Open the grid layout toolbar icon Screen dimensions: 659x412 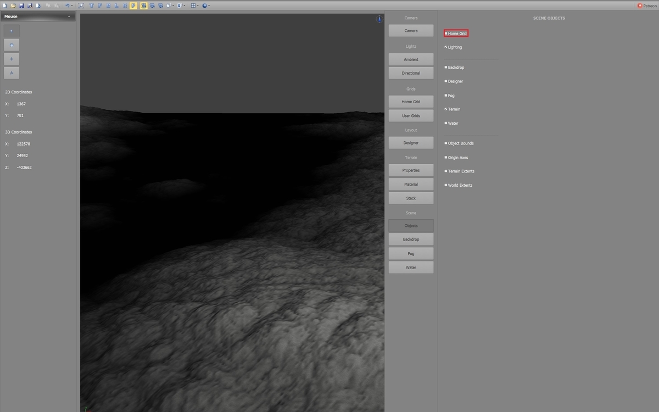pos(193,5)
